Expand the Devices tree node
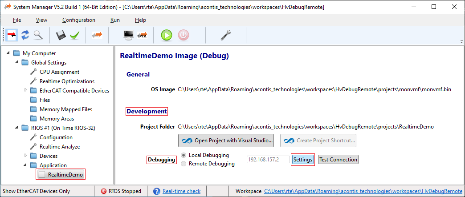Image resolution: width=465 pixels, height=197 pixels. click(25, 156)
